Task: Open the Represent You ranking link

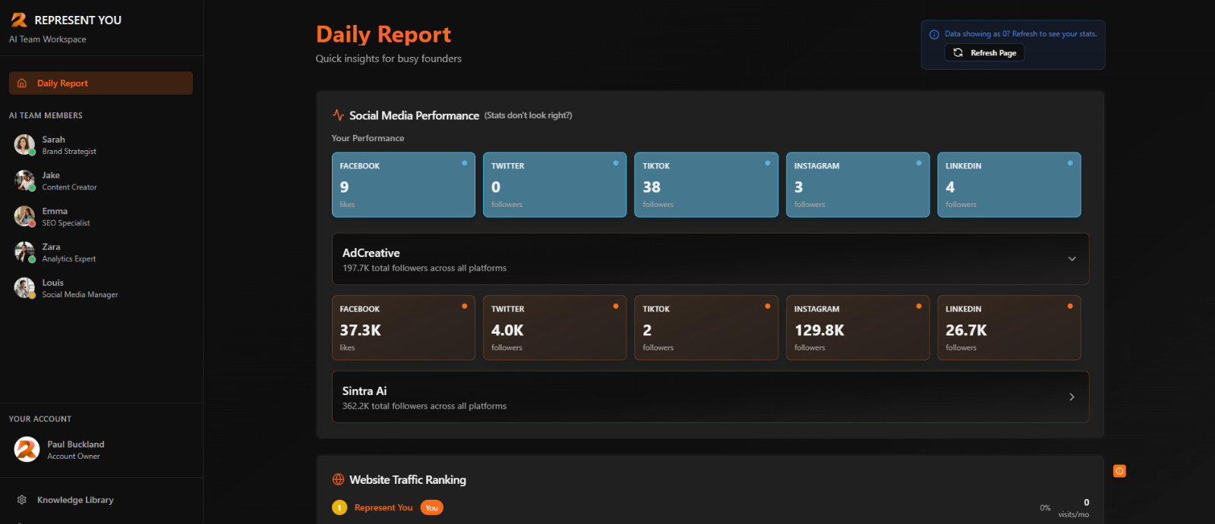Action: (x=383, y=507)
